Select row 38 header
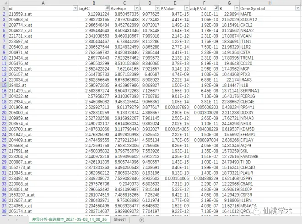Screen dimensions: 302x224 point(4,211)
